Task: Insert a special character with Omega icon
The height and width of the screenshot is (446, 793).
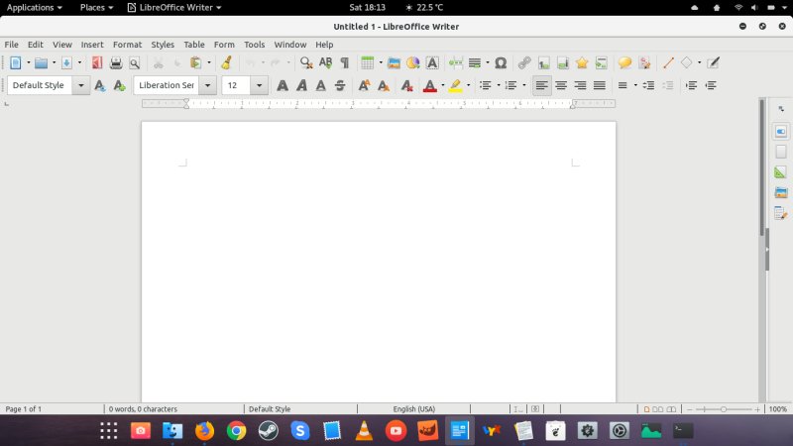Action: (x=501, y=62)
